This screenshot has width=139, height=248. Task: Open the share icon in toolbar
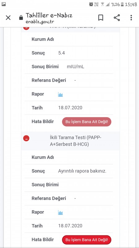pos(117,18)
